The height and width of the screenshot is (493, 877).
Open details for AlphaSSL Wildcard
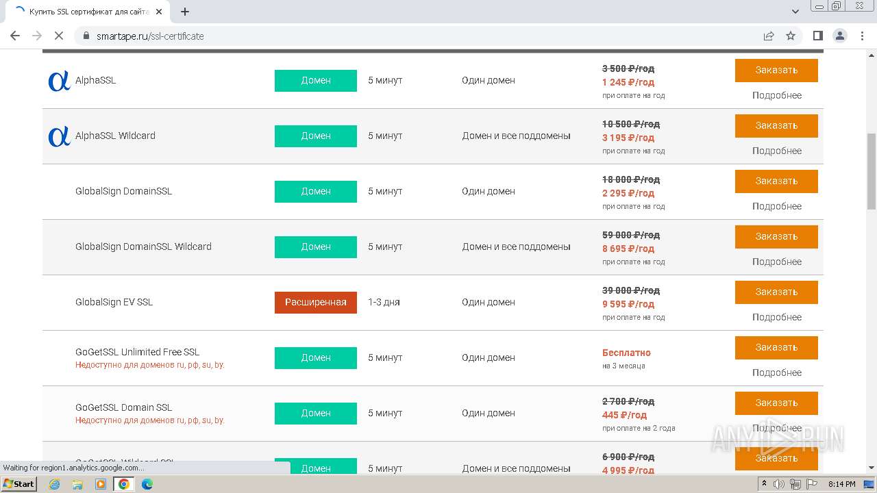tap(777, 151)
